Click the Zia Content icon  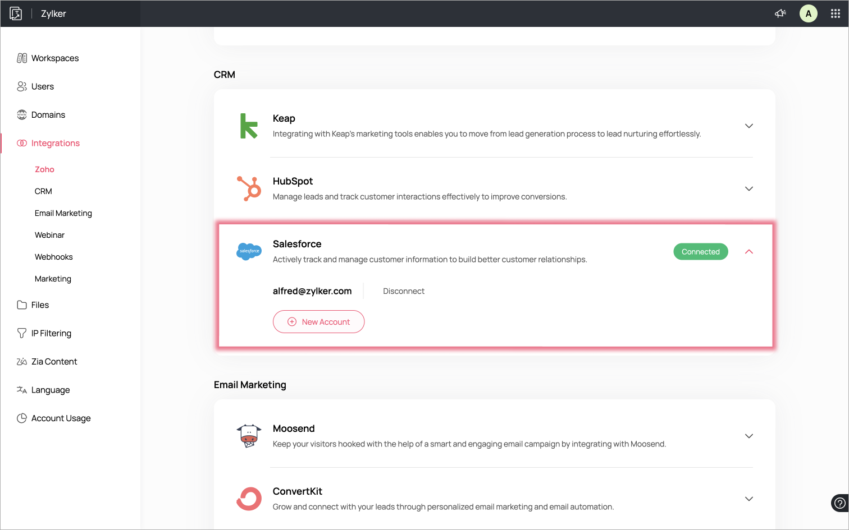[x=22, y=362]
